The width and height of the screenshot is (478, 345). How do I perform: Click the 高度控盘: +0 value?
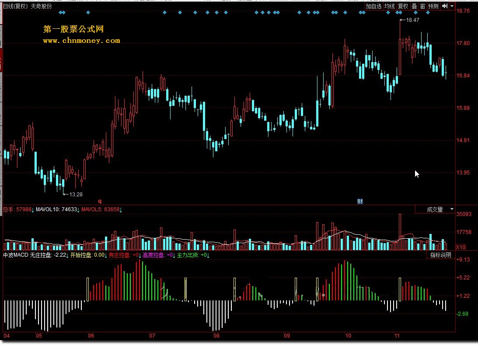point(157,255)
